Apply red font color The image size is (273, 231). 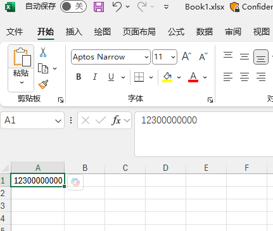click(x=193, y=77)
